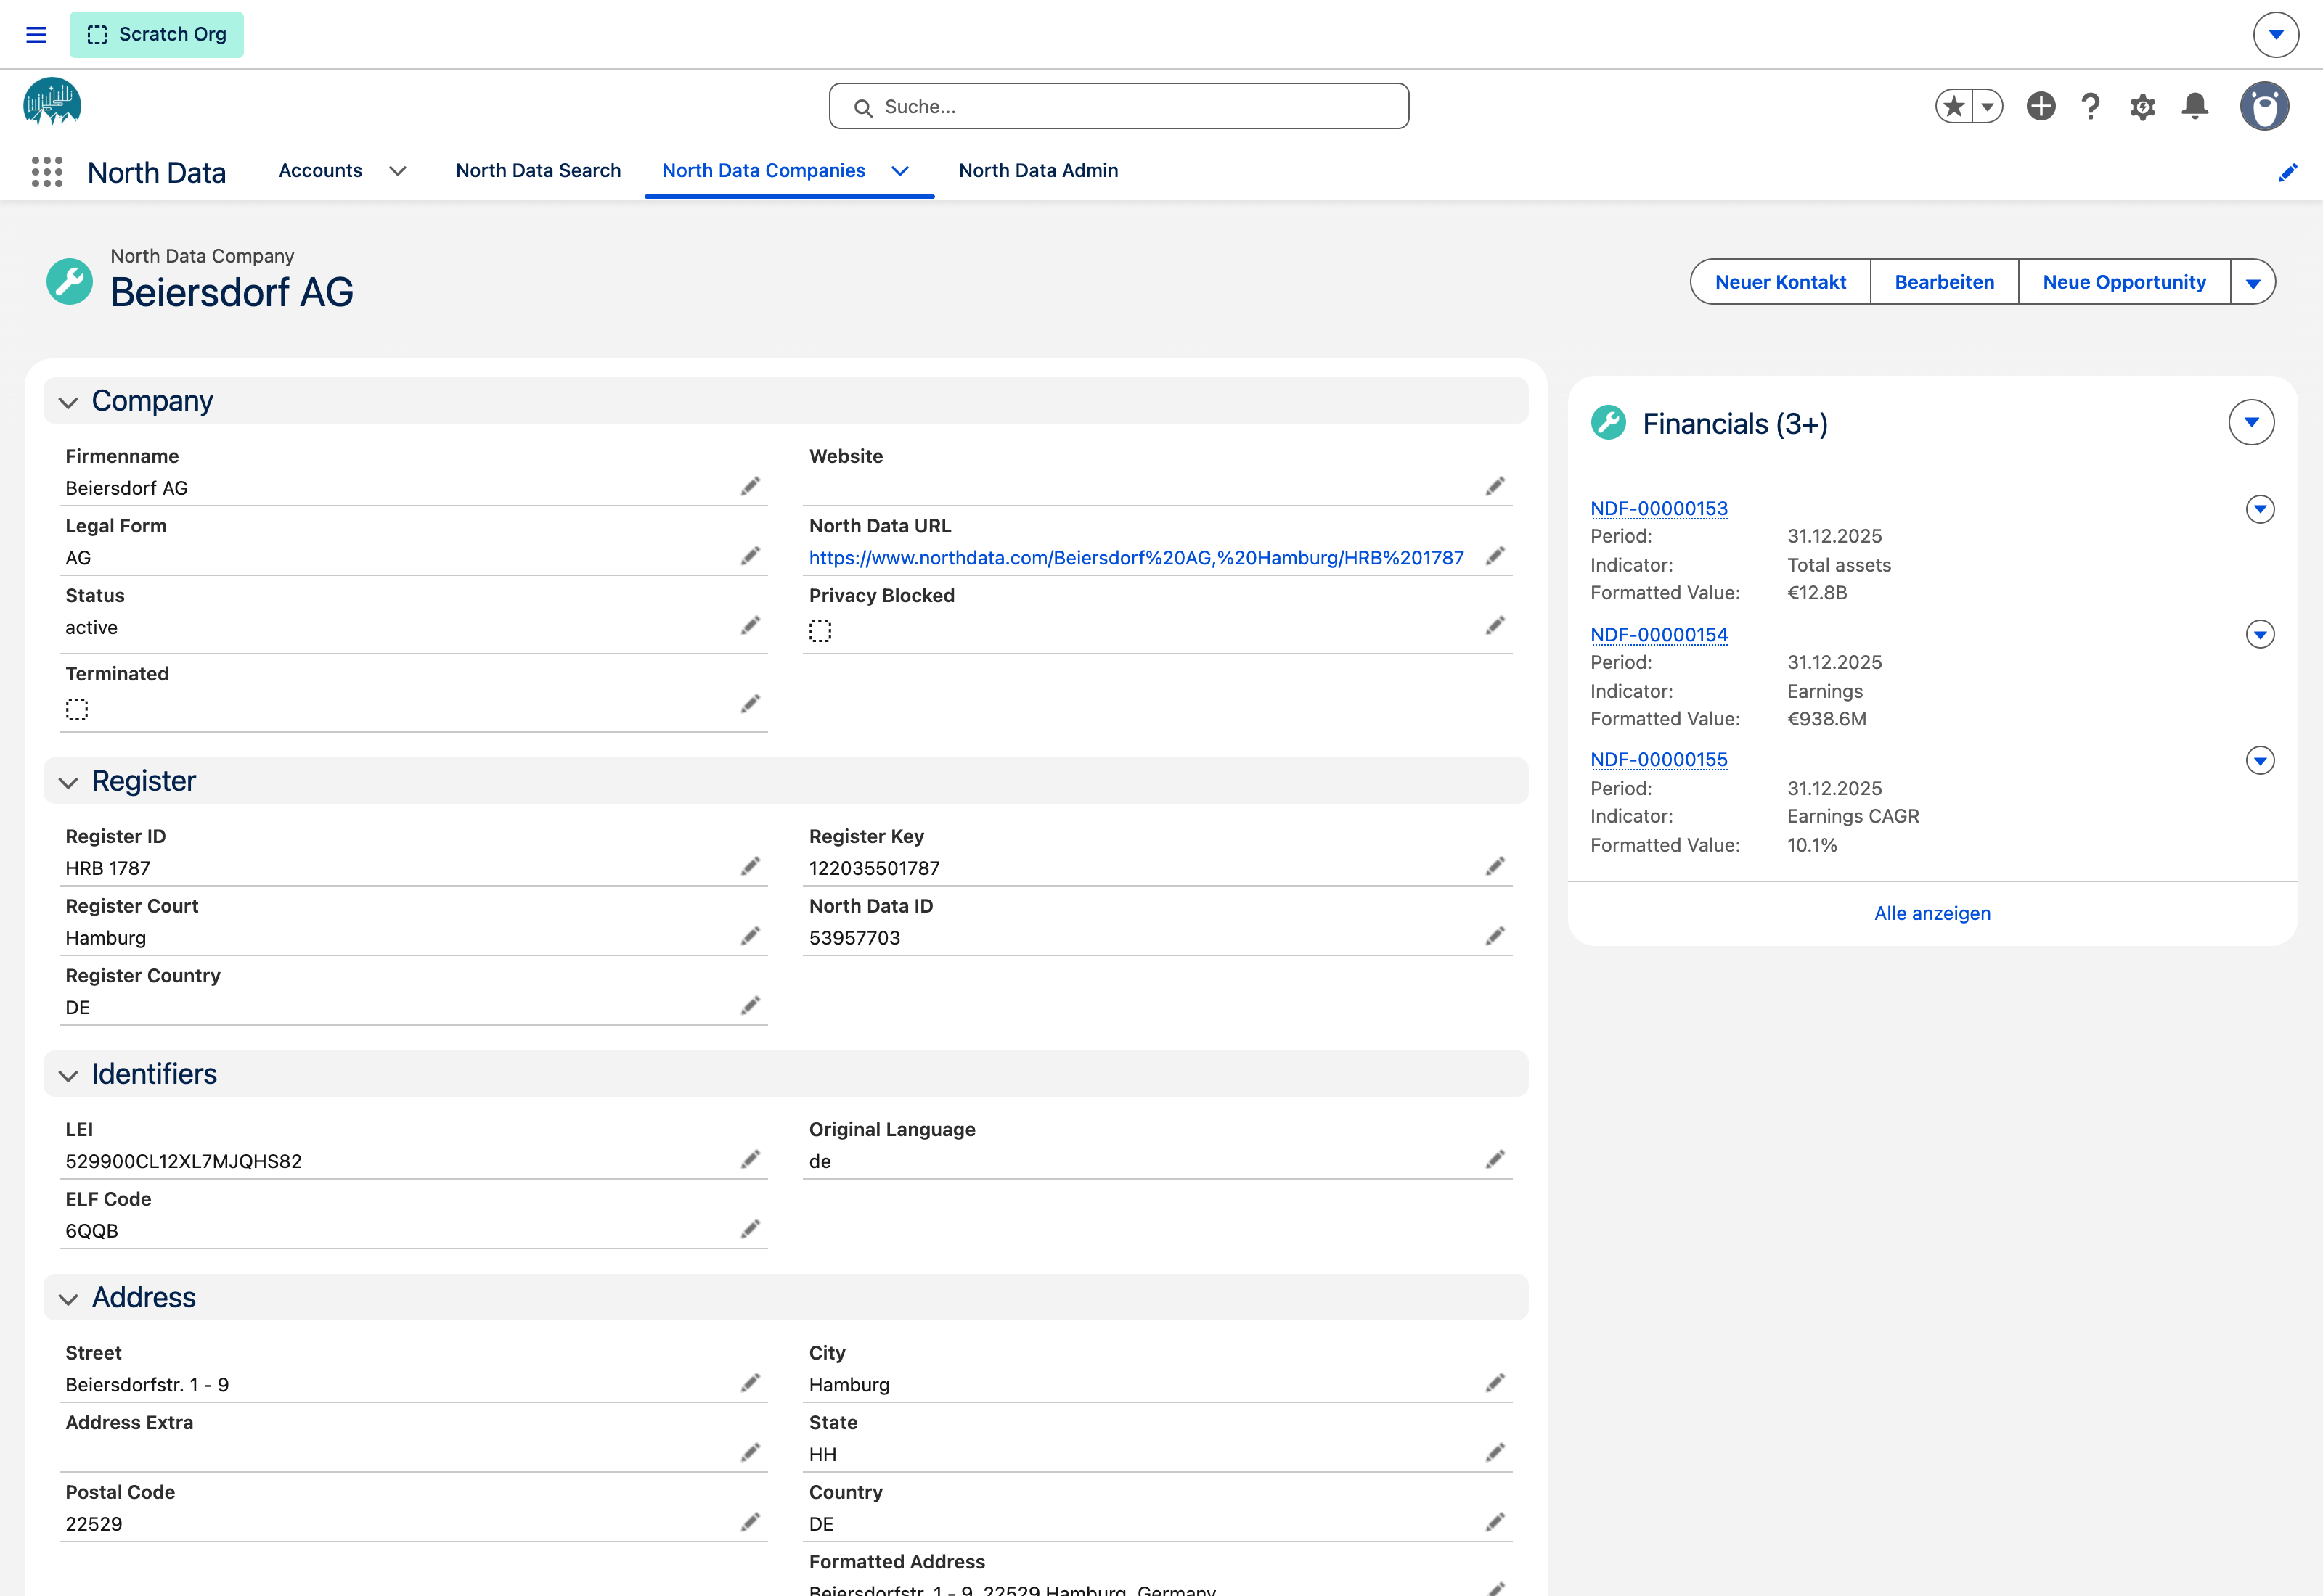
Task: Open the App Launcher grid icon
Action: pyautogui.click(x=47, y=172)
